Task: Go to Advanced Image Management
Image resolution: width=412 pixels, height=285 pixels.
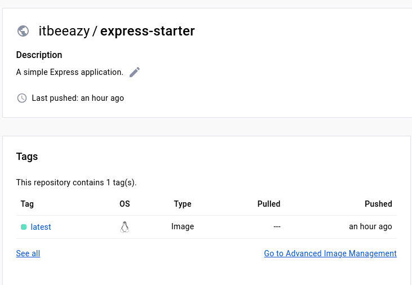Action: coord(330,253)
